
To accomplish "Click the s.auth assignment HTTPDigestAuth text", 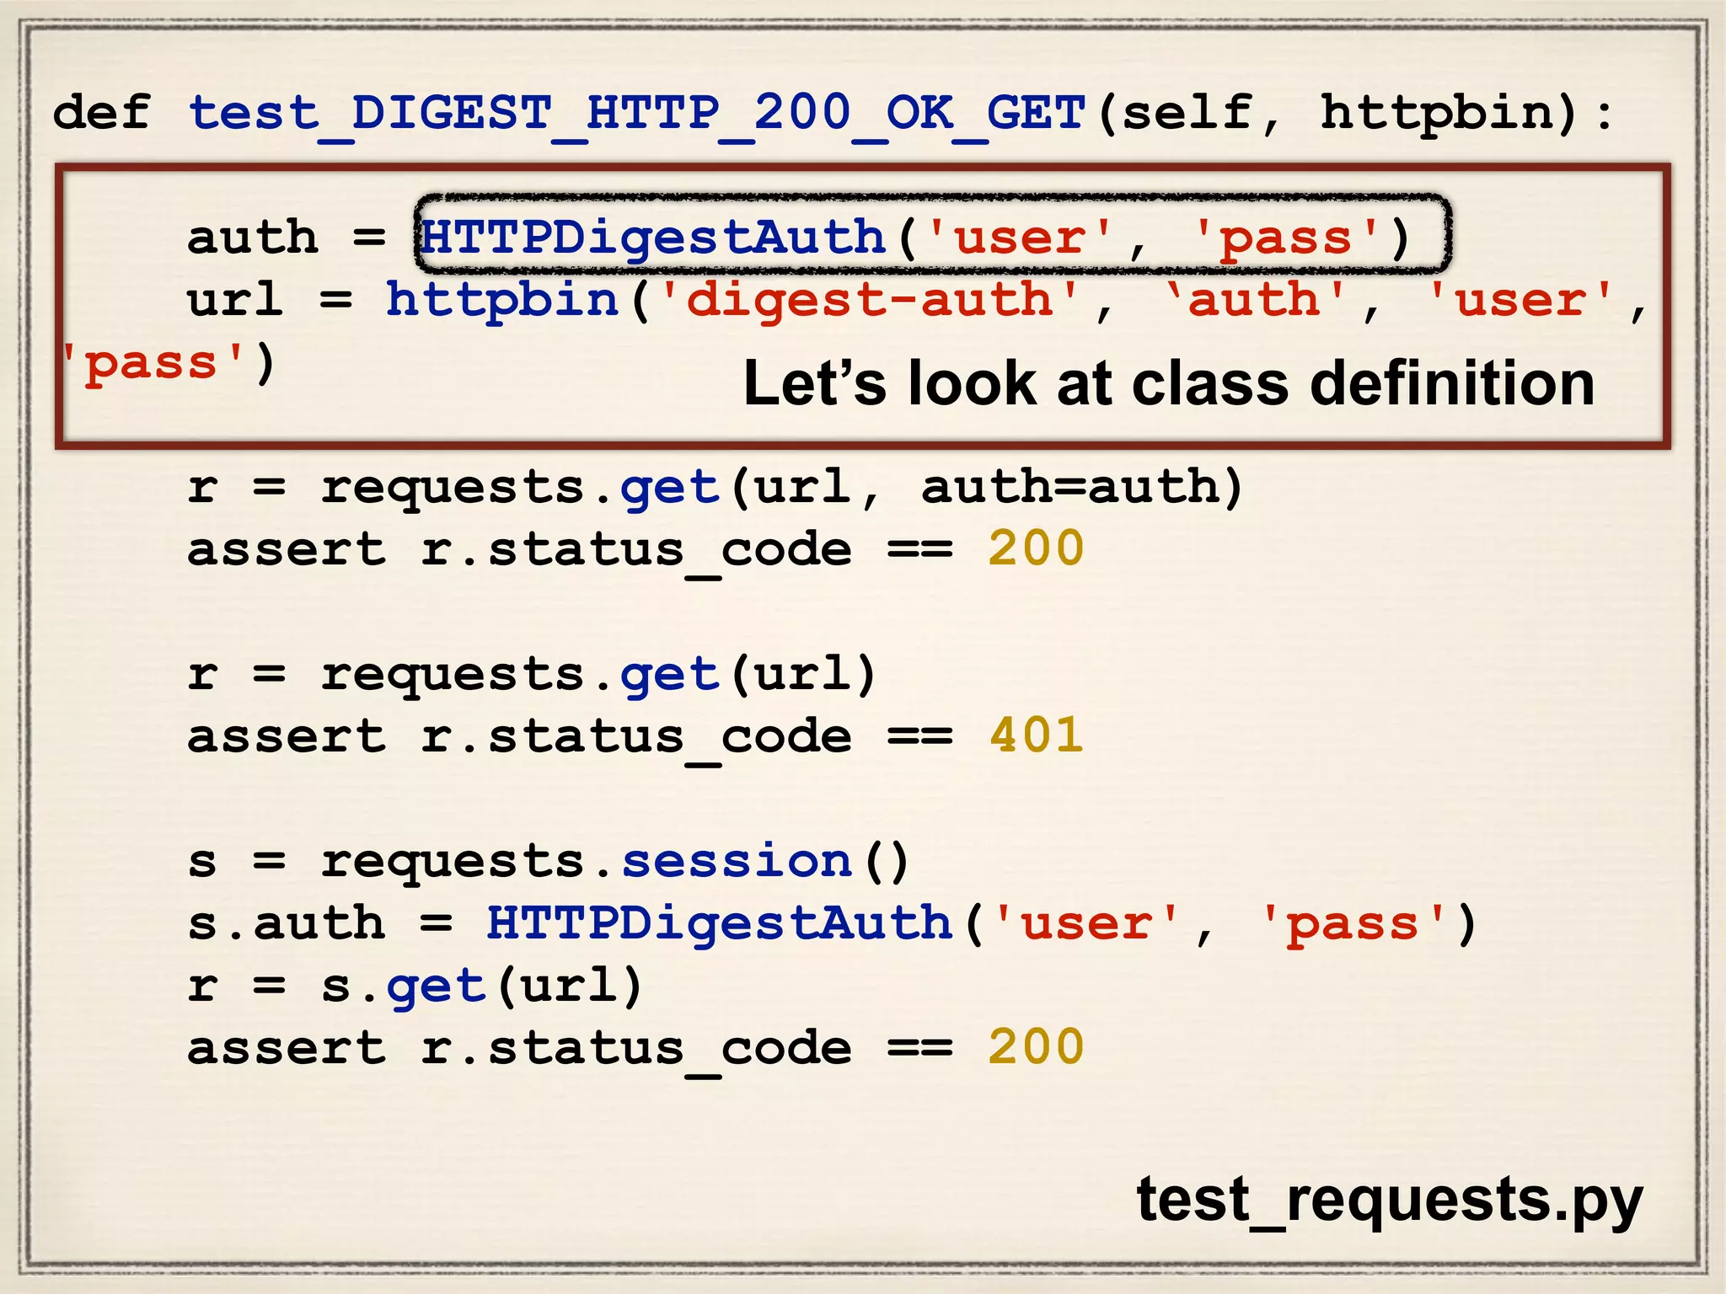I will point(719,923).
